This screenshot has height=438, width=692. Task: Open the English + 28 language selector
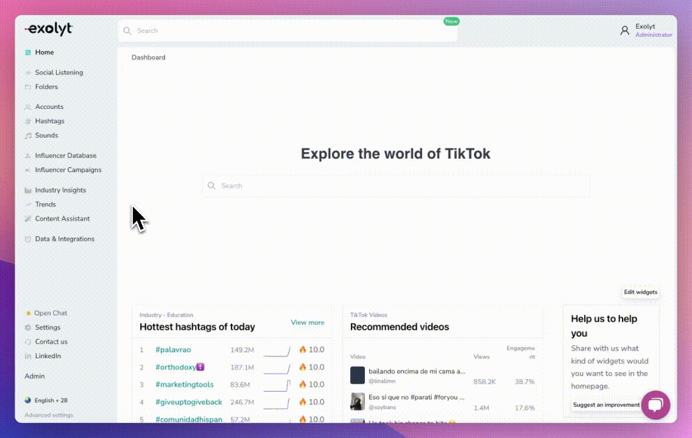click(x=46, y=400)
